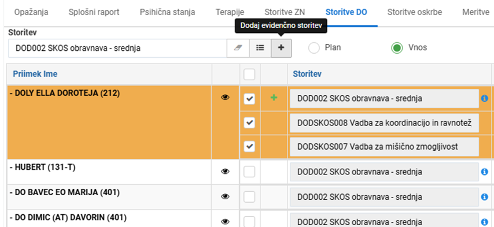Image resolution: width=494 pixels, height=227 pixels.
Task: Click info icon in DO BAVEC EO MARIJA row
Action: [x=485, y=197]
